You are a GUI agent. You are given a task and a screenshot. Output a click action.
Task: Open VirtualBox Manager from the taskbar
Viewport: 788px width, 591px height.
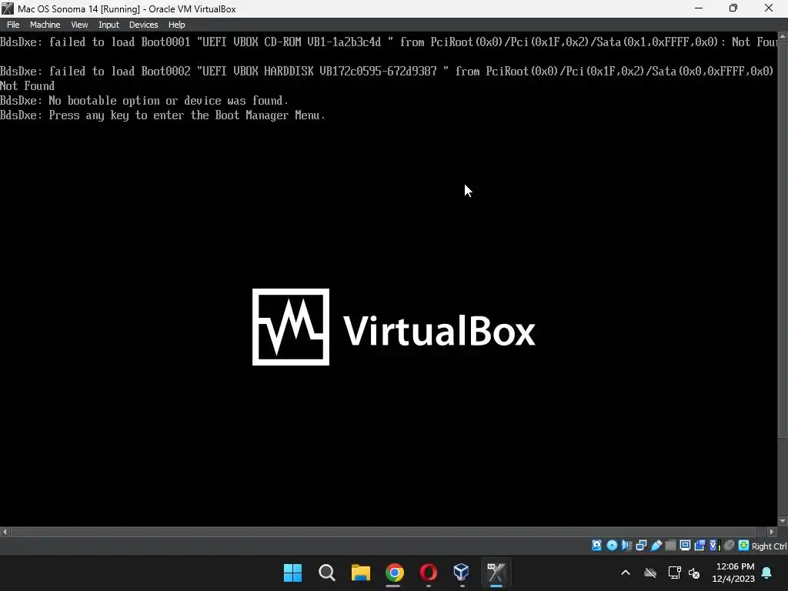point(462,573)
